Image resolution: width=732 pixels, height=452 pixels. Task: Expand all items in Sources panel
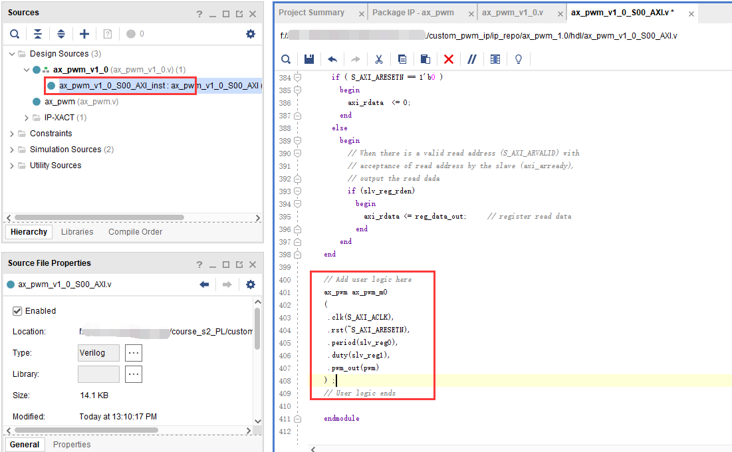click(61, 34)
